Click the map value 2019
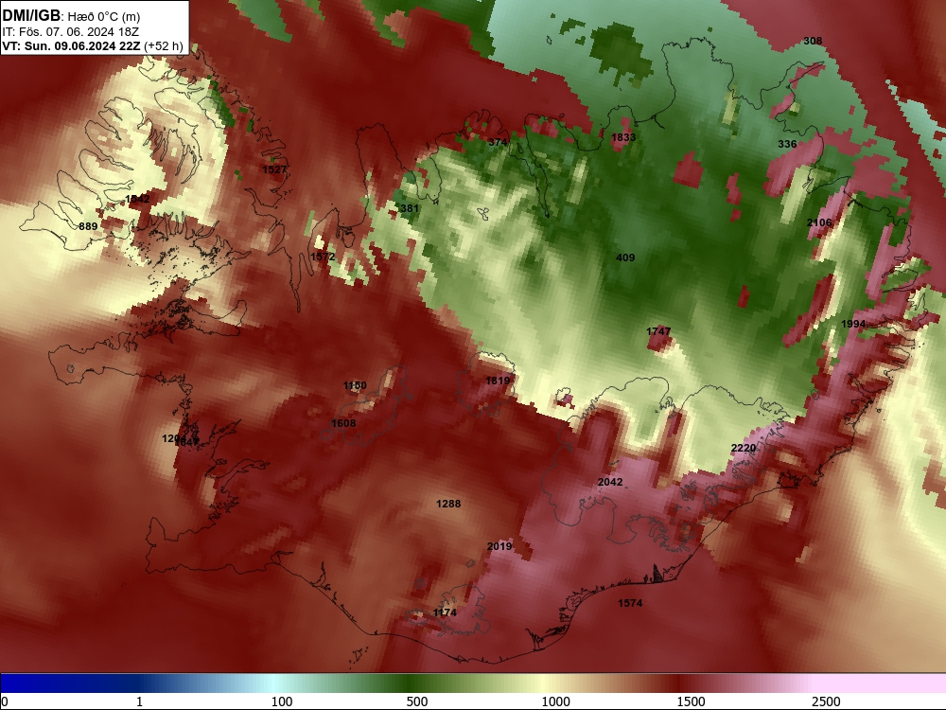This screenshot has height=710, width=946. pos(499,546)
